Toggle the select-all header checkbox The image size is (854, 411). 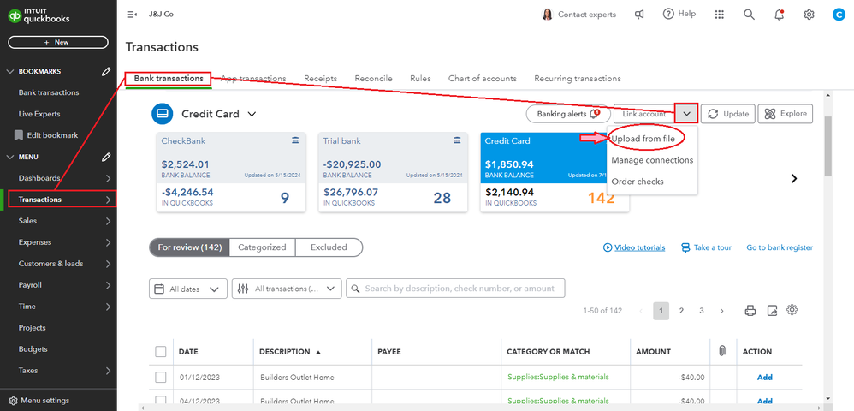click(161, 352)
